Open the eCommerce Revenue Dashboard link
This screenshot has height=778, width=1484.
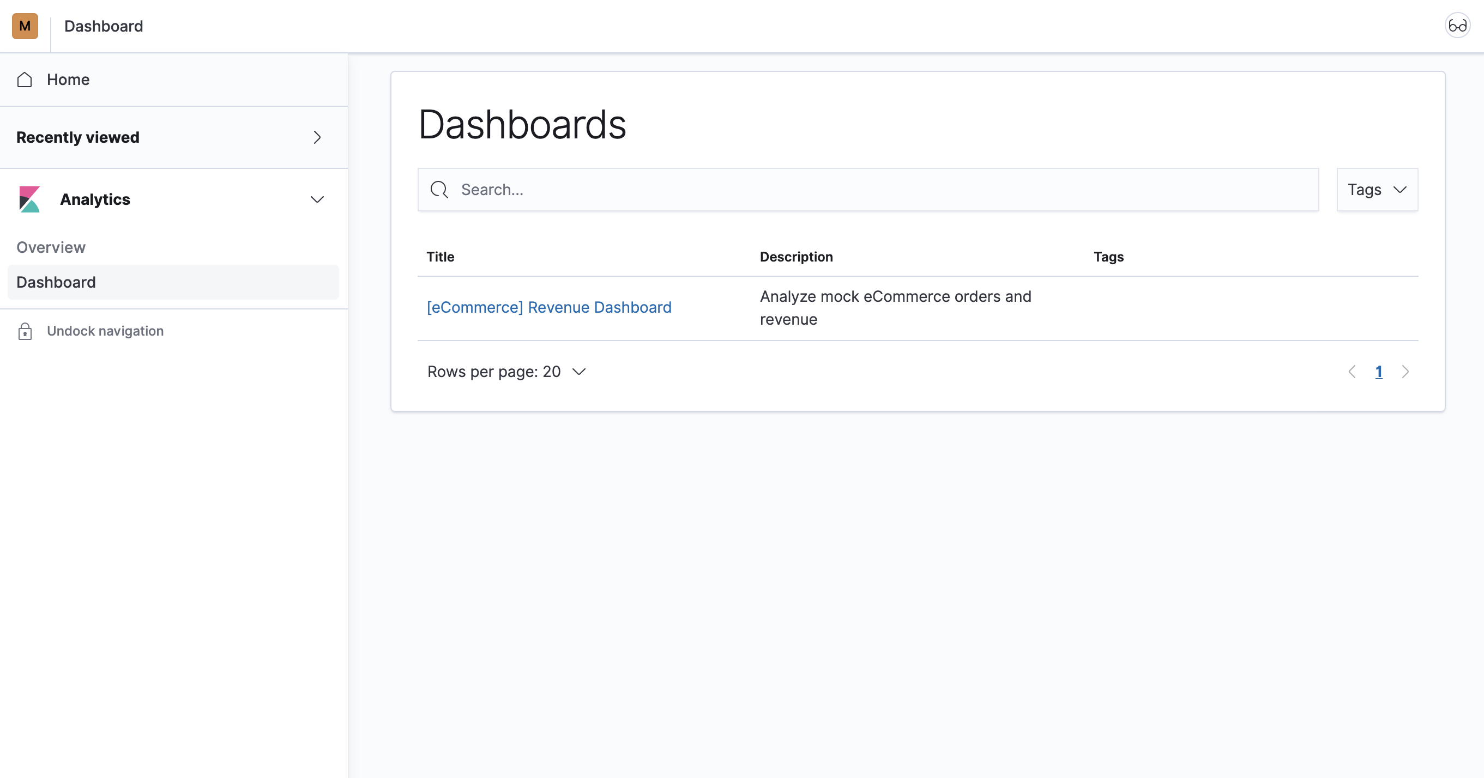coord(548,307)
